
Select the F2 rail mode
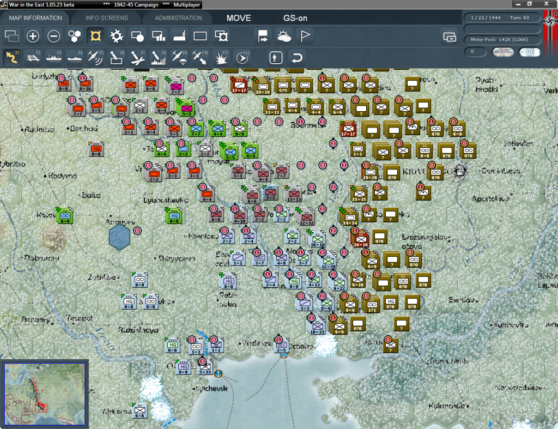33,57
